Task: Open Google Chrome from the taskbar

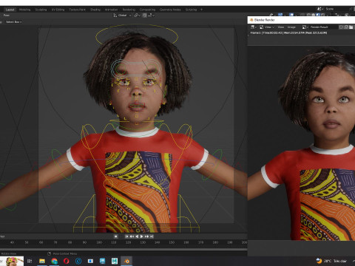Action: pyautogui.click(x=54, y=261)
